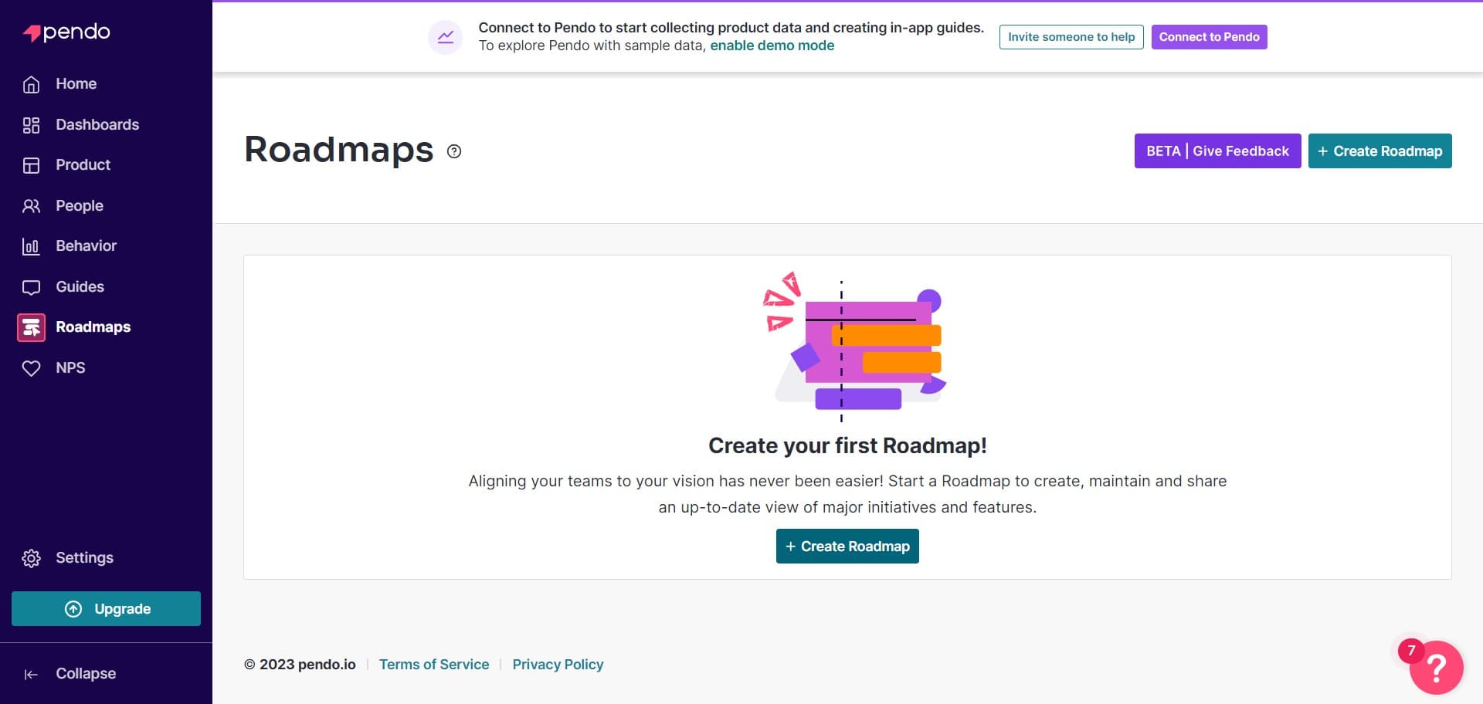Open the Roadmaps help tooltip icon
The height and width of the screenshot is (704, 1483).
point(453,151)
